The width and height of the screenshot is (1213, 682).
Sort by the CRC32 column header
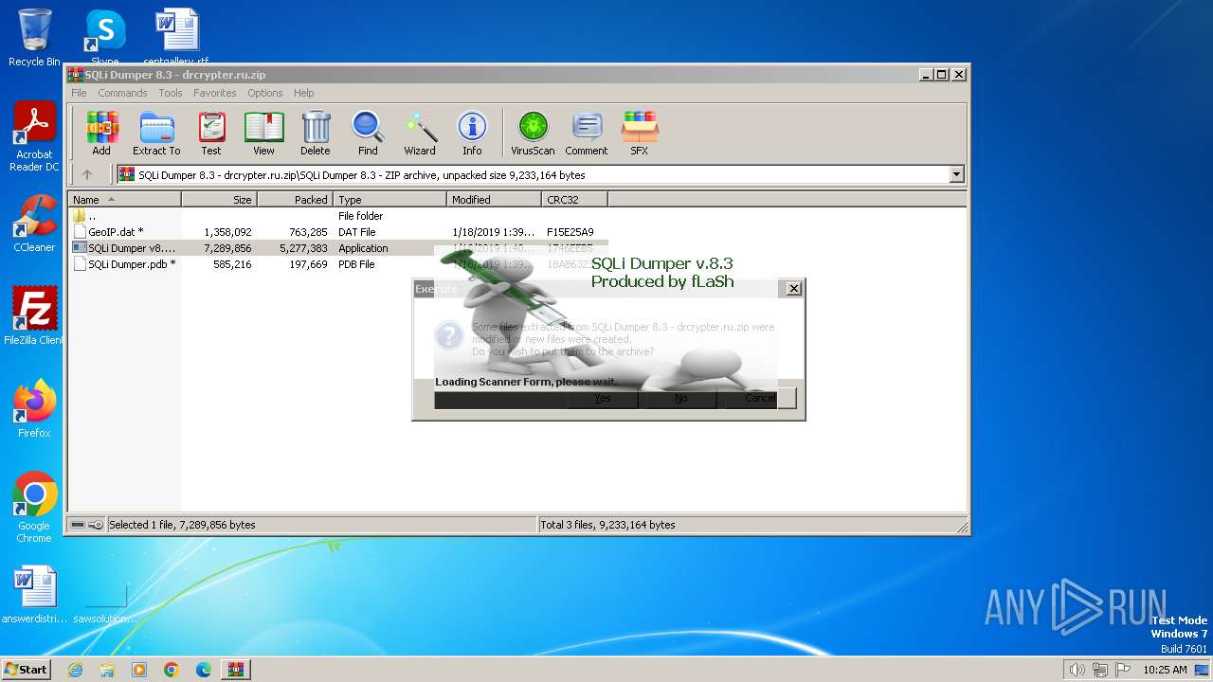click(x=574, y=200)
